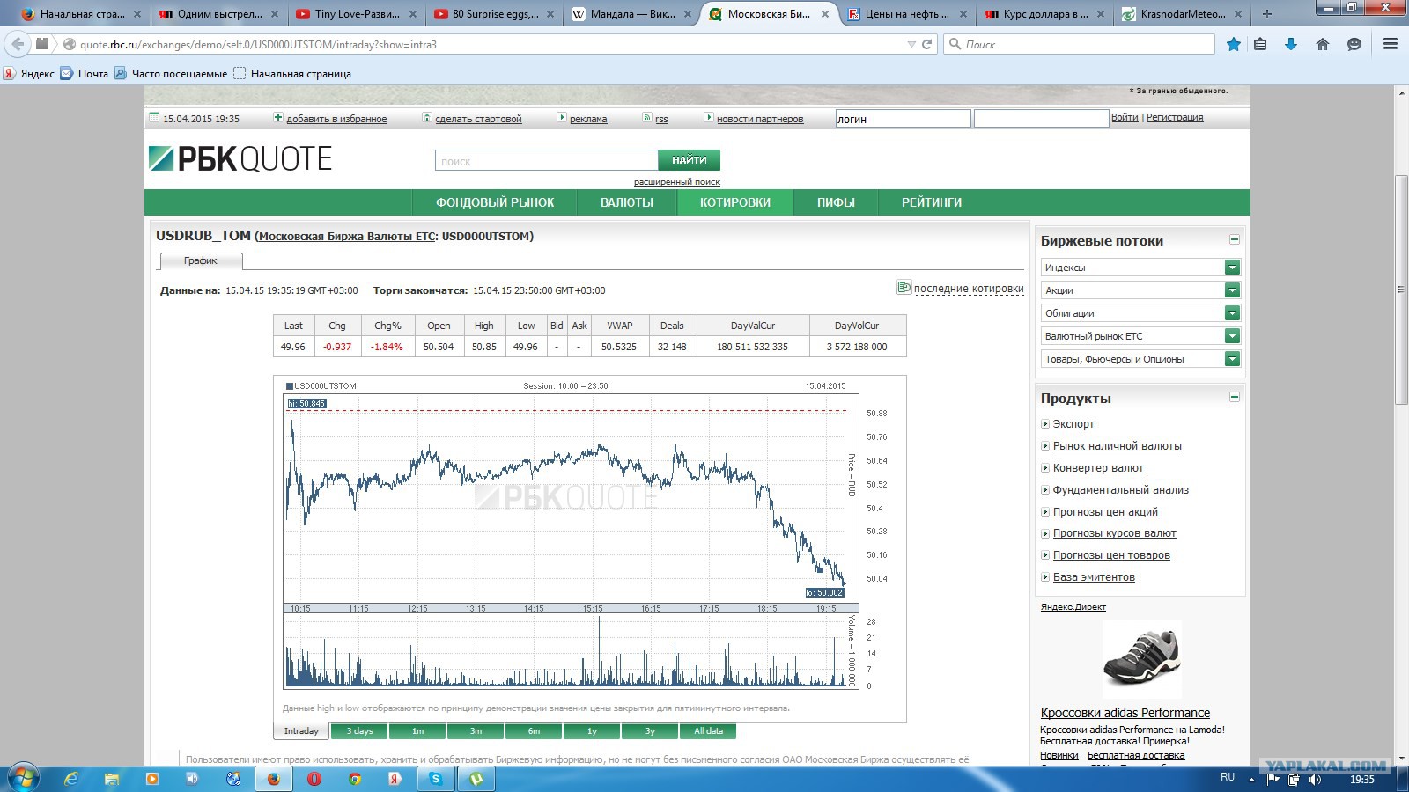Screen dimensions: 1409x792
Task: Click the site поиск input field
Action: click(x=546, y=160)
